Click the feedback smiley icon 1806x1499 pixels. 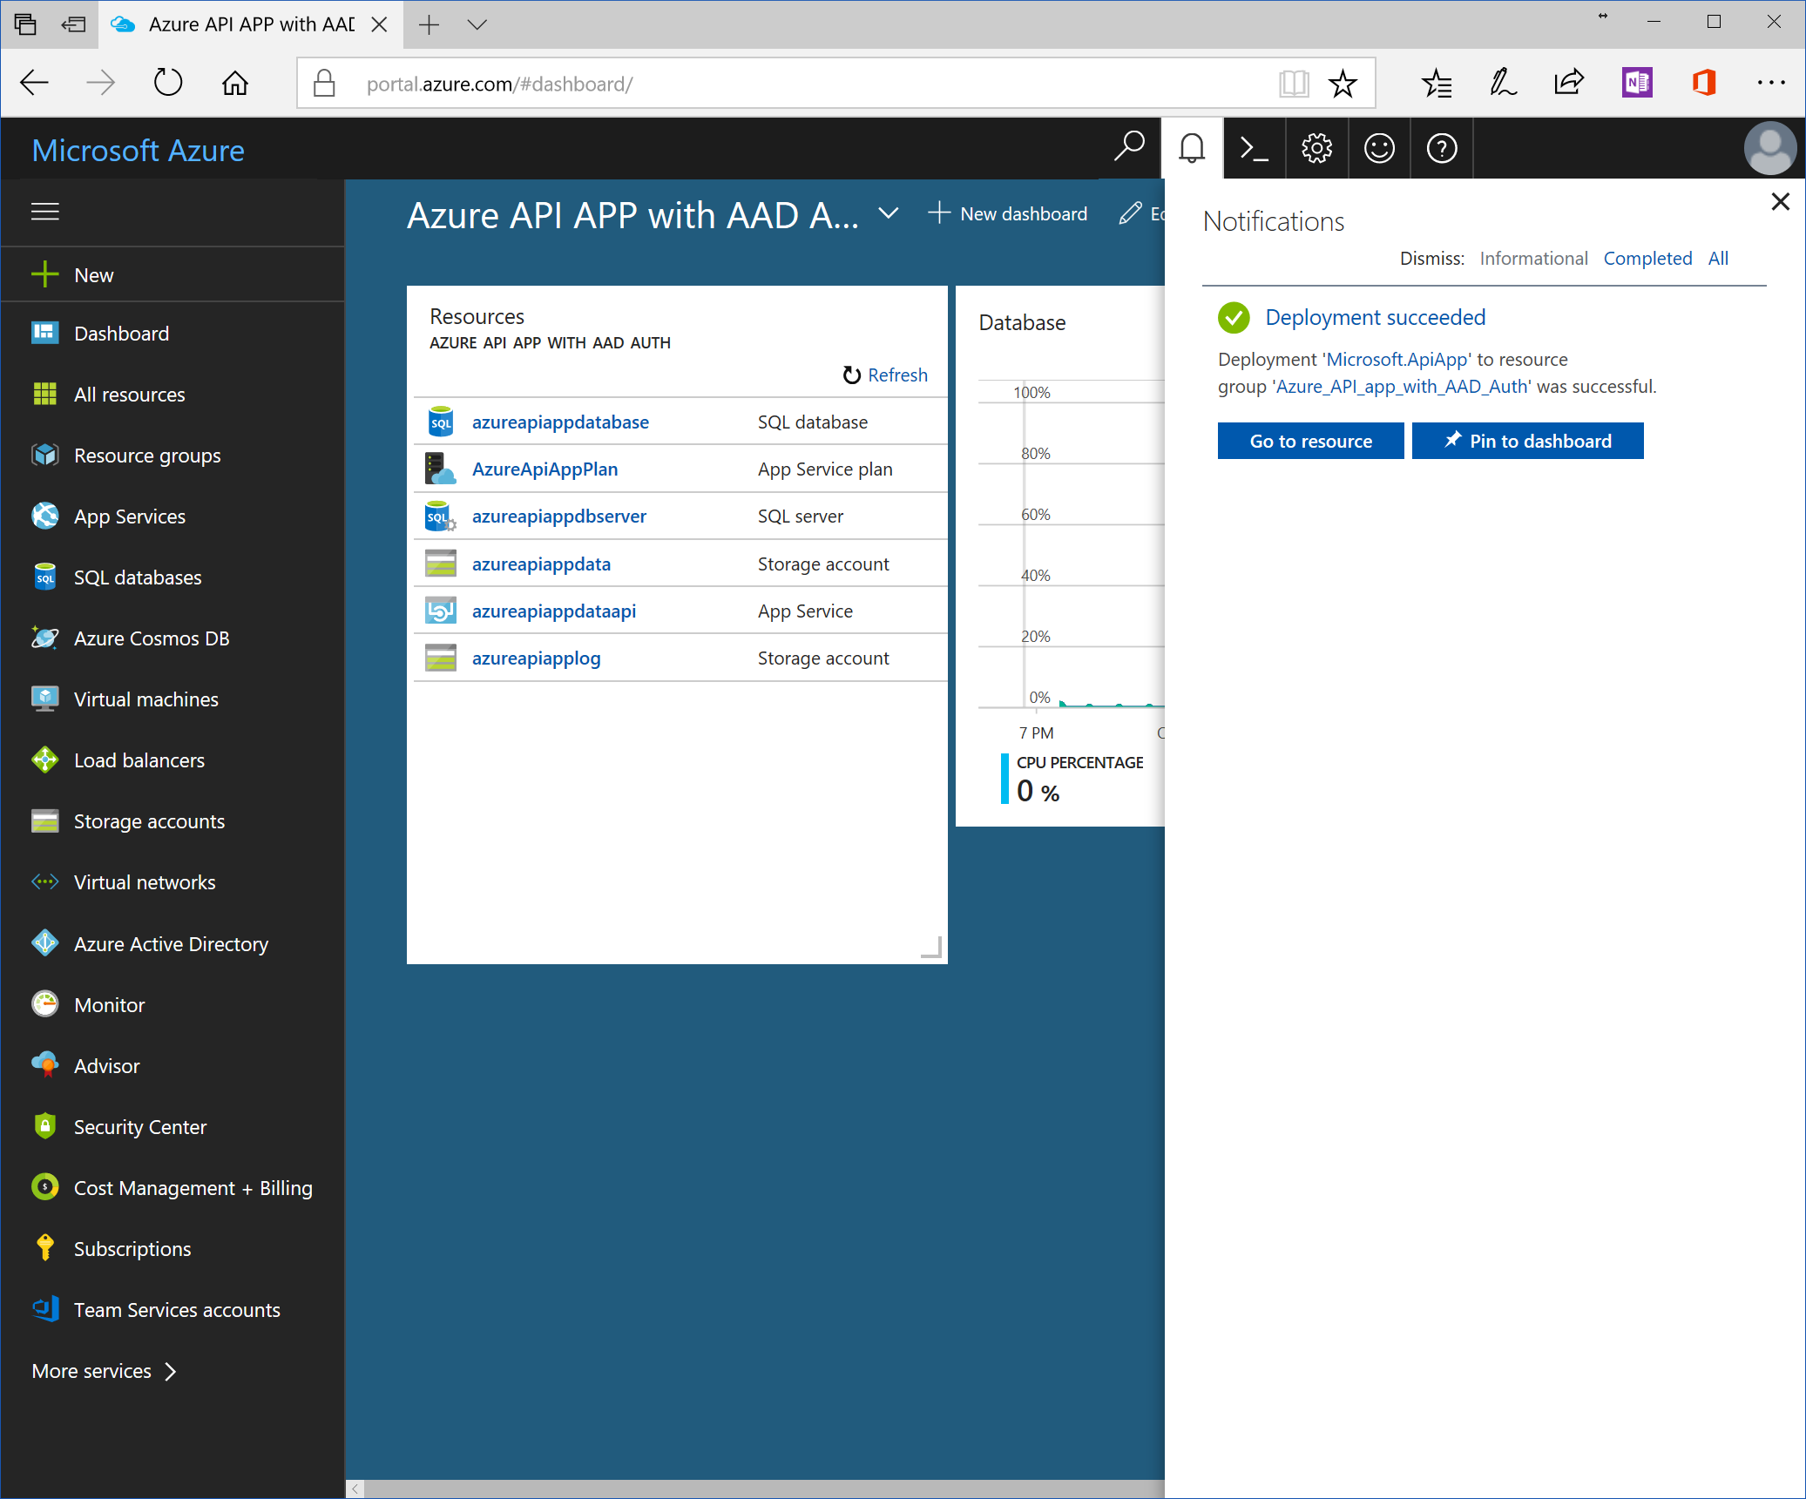1379,149
